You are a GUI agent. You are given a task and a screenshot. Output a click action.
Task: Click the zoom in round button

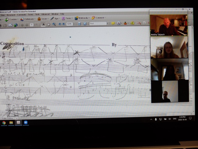[64, 24]
